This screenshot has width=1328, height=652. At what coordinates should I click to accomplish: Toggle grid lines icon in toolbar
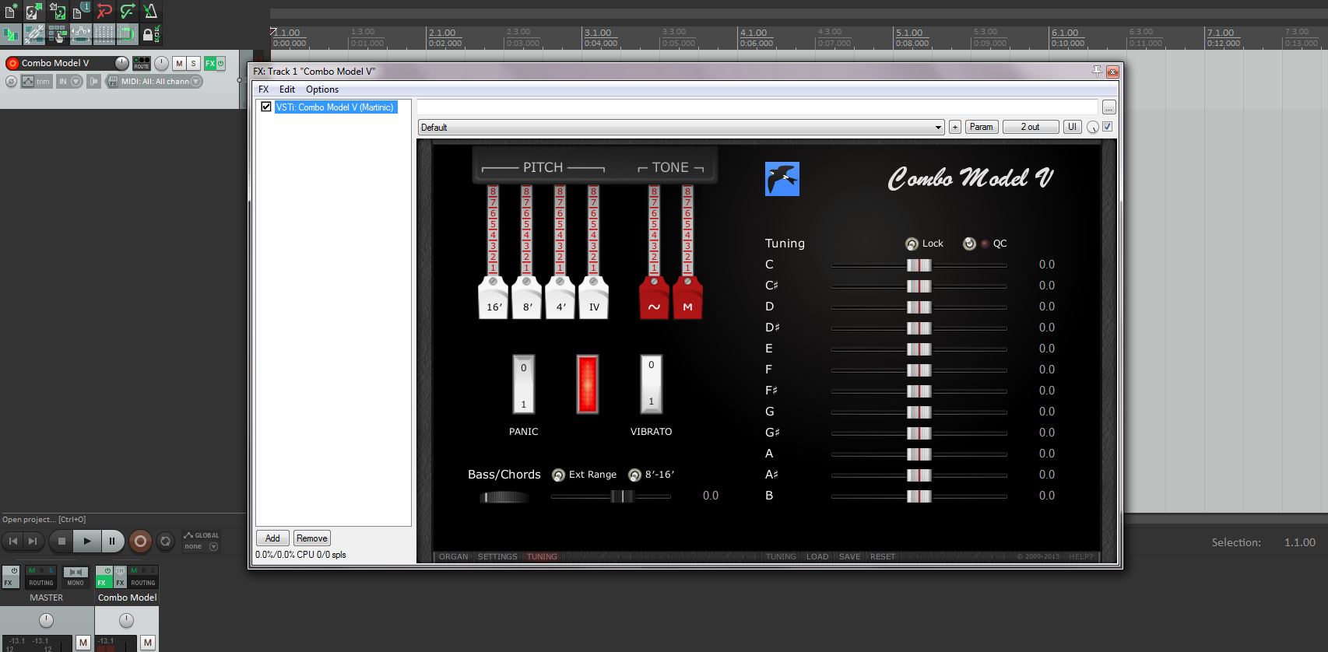[x=104, y=34]
